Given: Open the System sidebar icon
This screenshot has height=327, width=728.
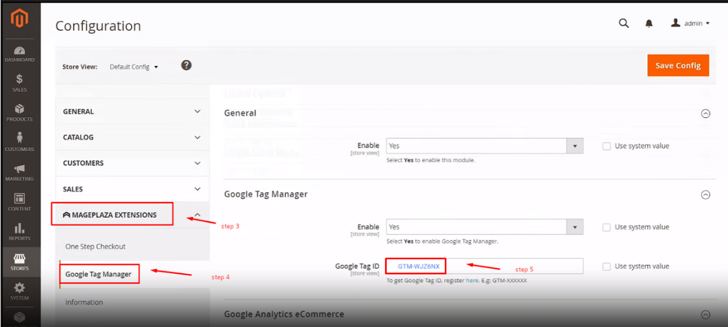Looking at the screenshot, I should pos(19,291).
